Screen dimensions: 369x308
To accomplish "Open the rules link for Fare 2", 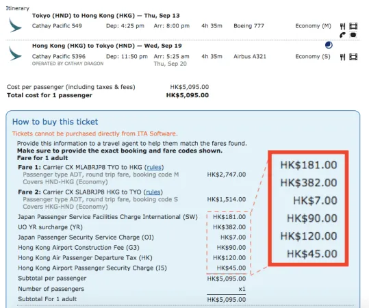I will pos(153,192).
